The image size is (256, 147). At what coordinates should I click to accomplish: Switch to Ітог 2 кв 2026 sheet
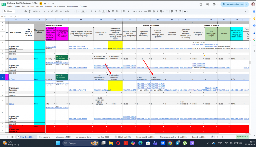(x=103, y=137)
